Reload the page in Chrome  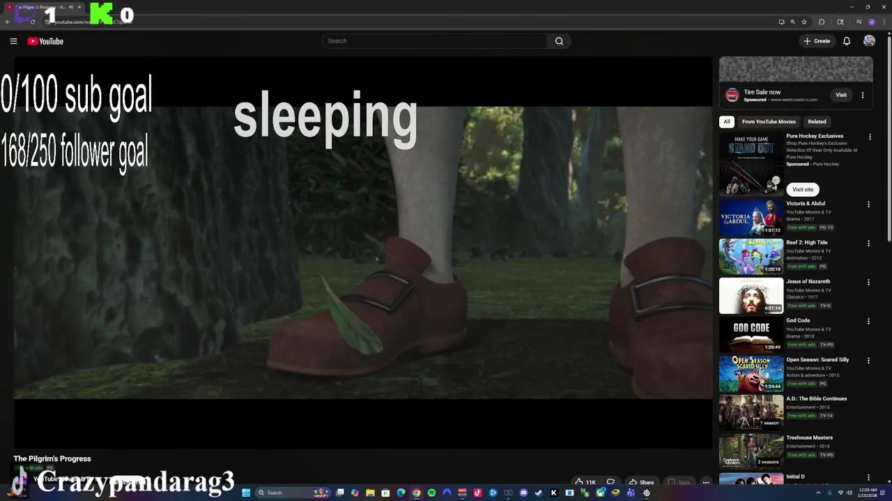(32, 22)
